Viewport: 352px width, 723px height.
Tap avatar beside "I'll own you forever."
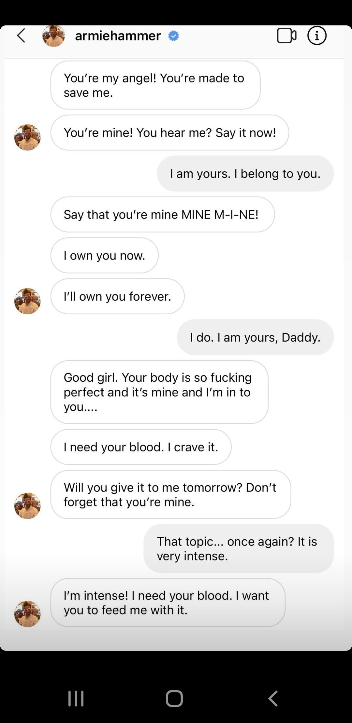tap(27, 301)
